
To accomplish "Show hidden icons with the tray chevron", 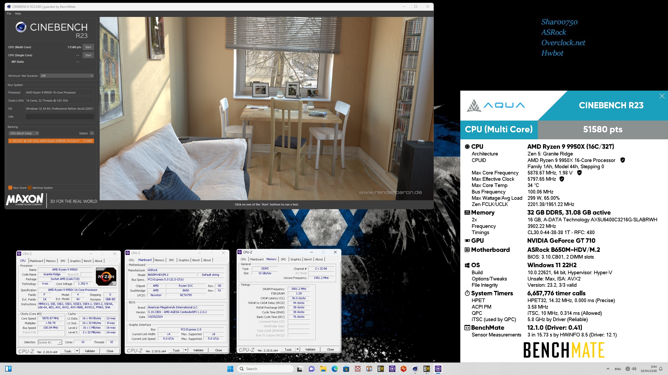I will click(608, 369).
